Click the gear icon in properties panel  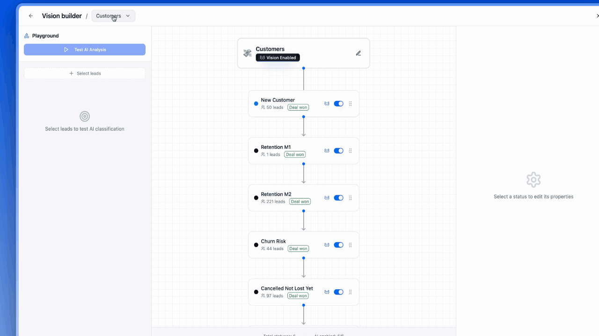[533, 180]
